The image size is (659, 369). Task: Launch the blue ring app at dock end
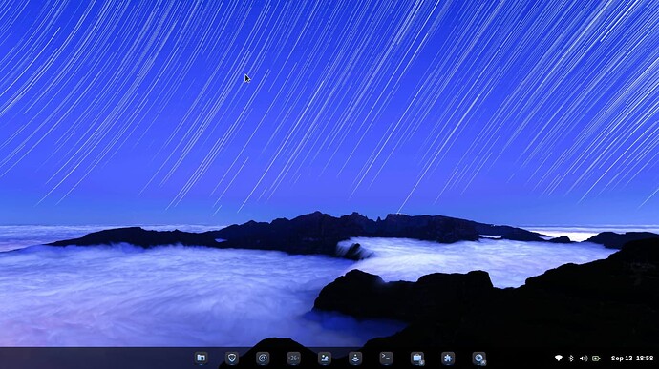[x=478, y=358]
